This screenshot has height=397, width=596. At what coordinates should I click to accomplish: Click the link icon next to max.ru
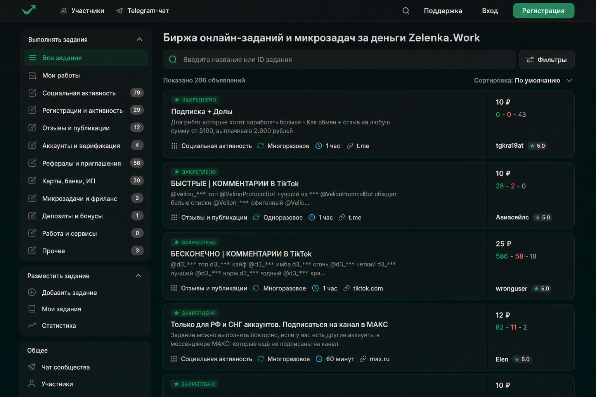tap(363, 359)
